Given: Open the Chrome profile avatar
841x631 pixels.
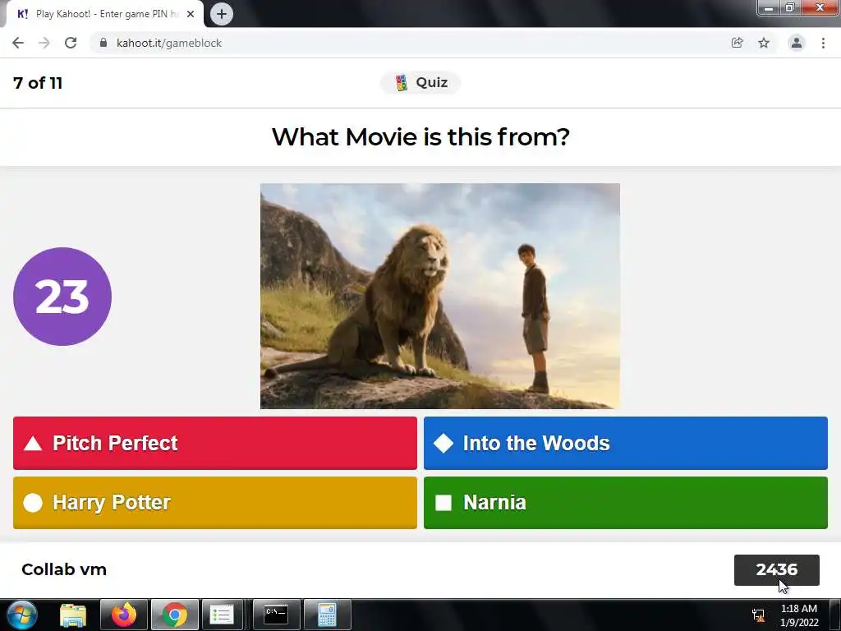Looking at the screenshot, I should click(x=797, y=43).
